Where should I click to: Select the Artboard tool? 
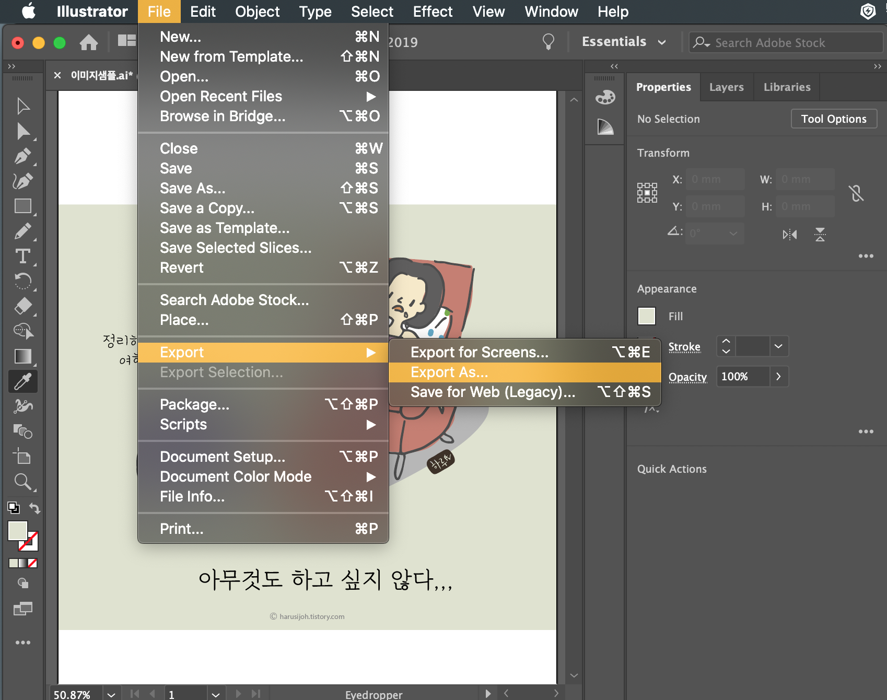pyautogui.click(x=22, y=456)
